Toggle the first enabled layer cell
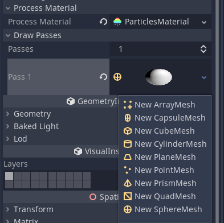This screenshot has width=224, height=223. click(x=9, y=176)
